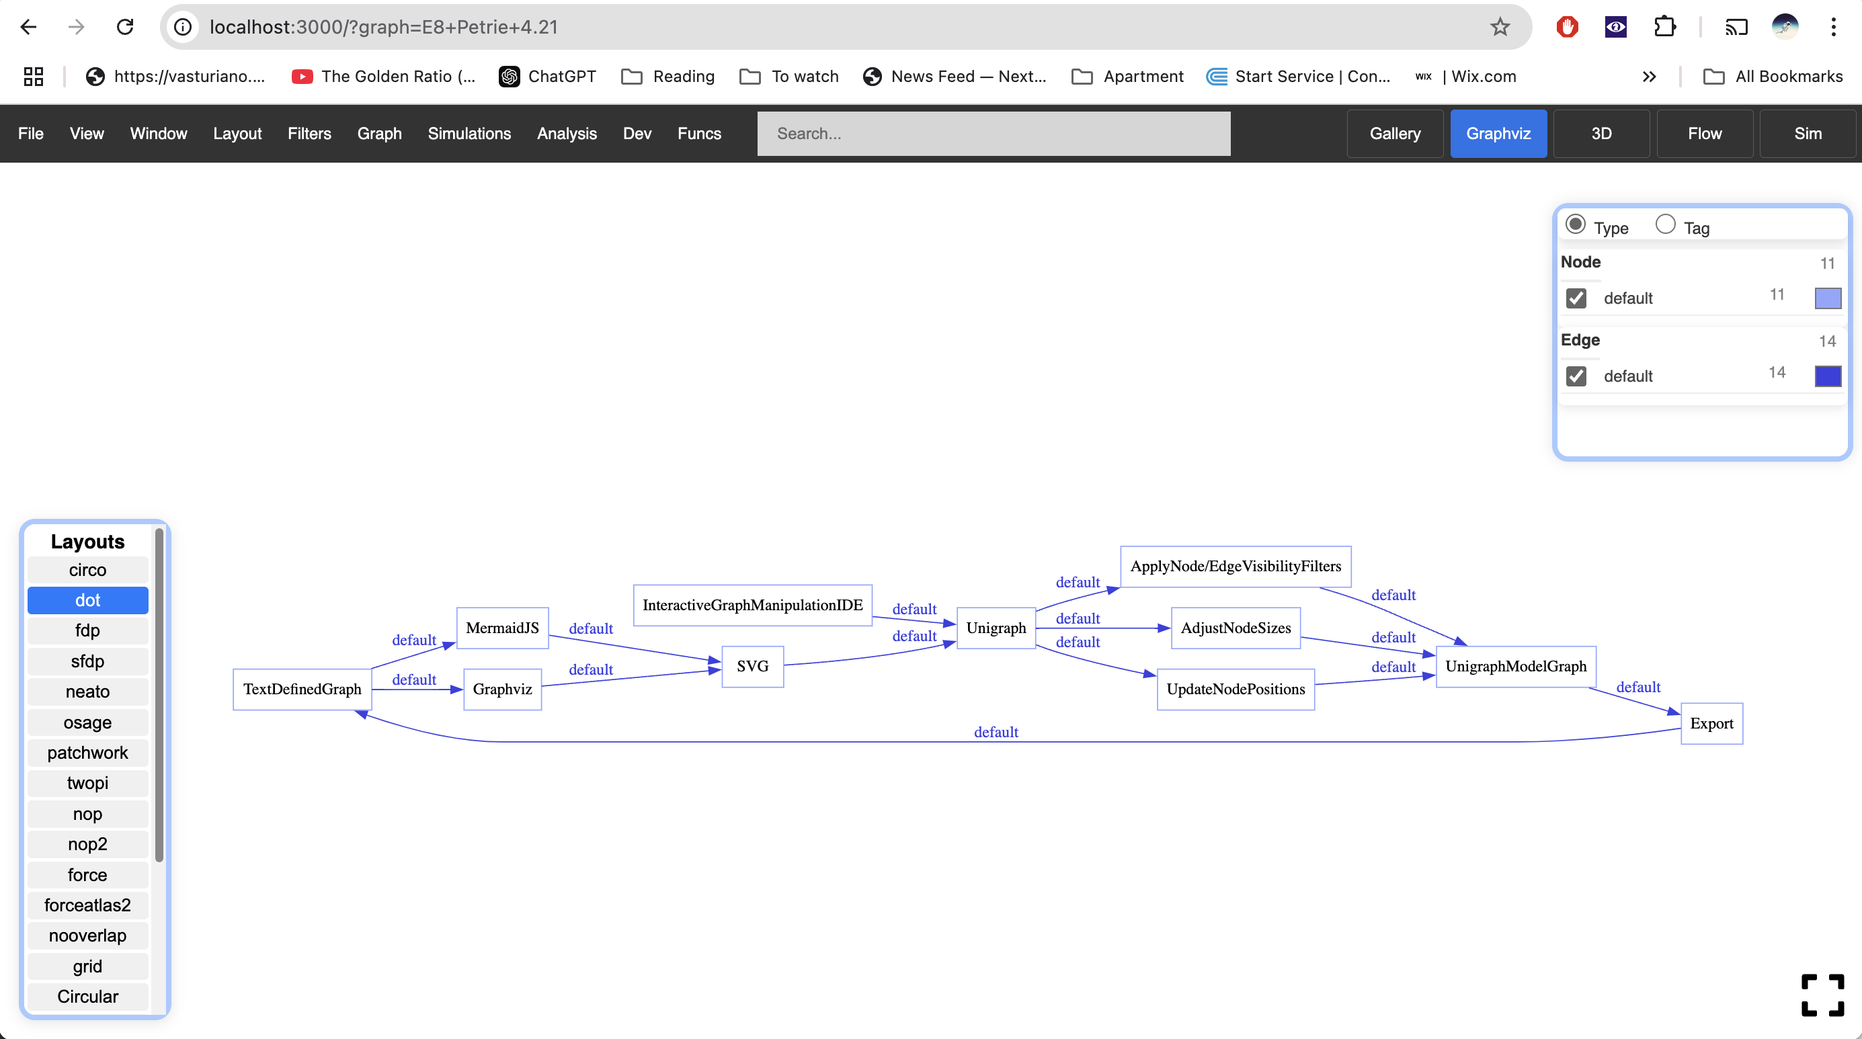Click the Layouts panel scrollbar

click(x=159, y=694)
